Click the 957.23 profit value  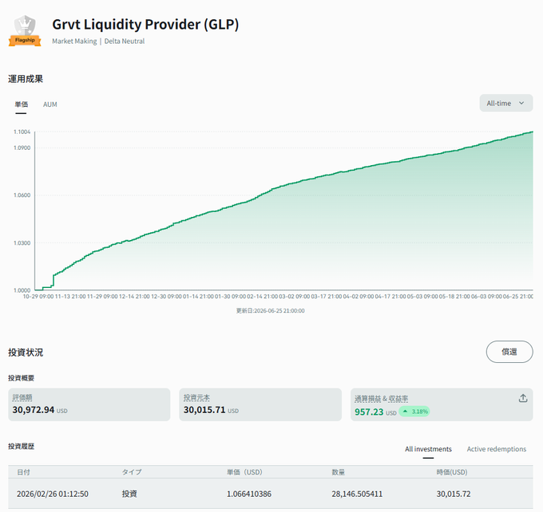point(369,412)
